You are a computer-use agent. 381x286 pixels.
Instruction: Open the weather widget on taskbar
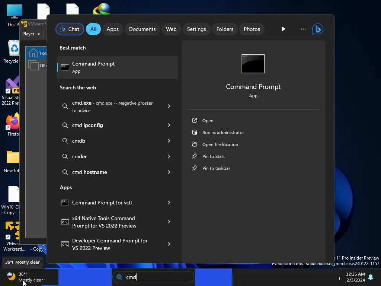[24, 277]
